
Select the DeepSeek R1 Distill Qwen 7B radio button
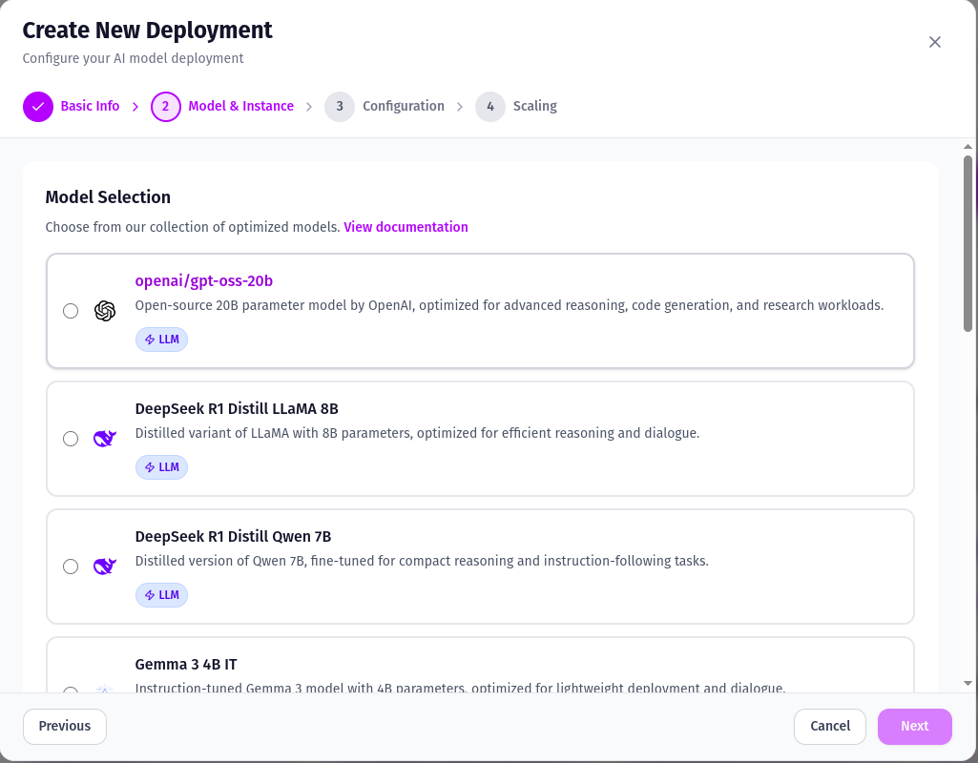coord(71,566)
